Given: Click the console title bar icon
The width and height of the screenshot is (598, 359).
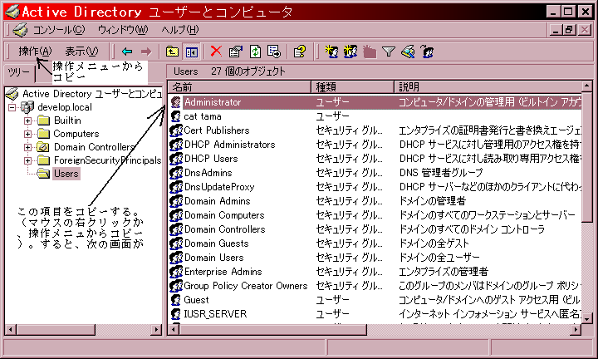Looking at the screenshot, I should [12, 12].
